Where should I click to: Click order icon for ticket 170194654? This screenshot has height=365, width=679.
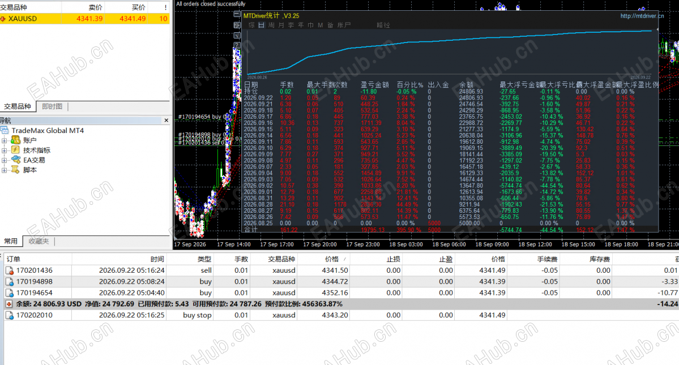9,293
